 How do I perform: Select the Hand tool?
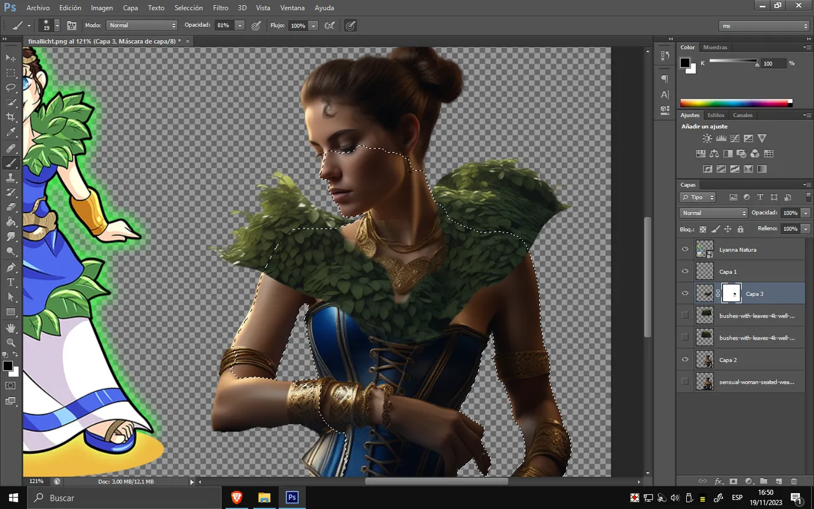(x=11, y=328)
